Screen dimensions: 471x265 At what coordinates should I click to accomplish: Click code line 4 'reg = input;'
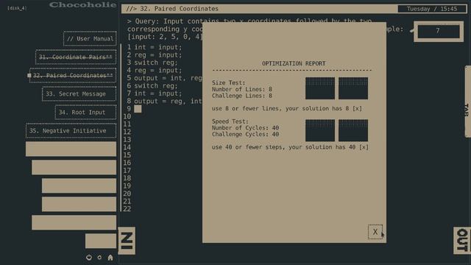point(158,71)
